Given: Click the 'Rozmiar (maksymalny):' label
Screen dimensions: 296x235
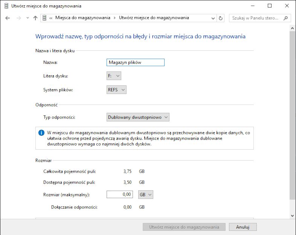Looking at the screenshot, I should click(x=67, y=195).
